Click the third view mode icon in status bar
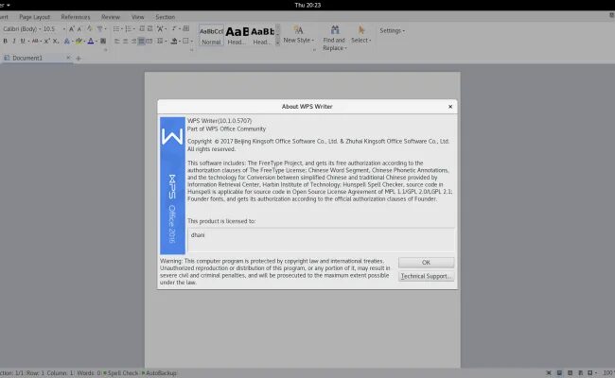This screenshot has height=378, width=615. pos(570,373)
